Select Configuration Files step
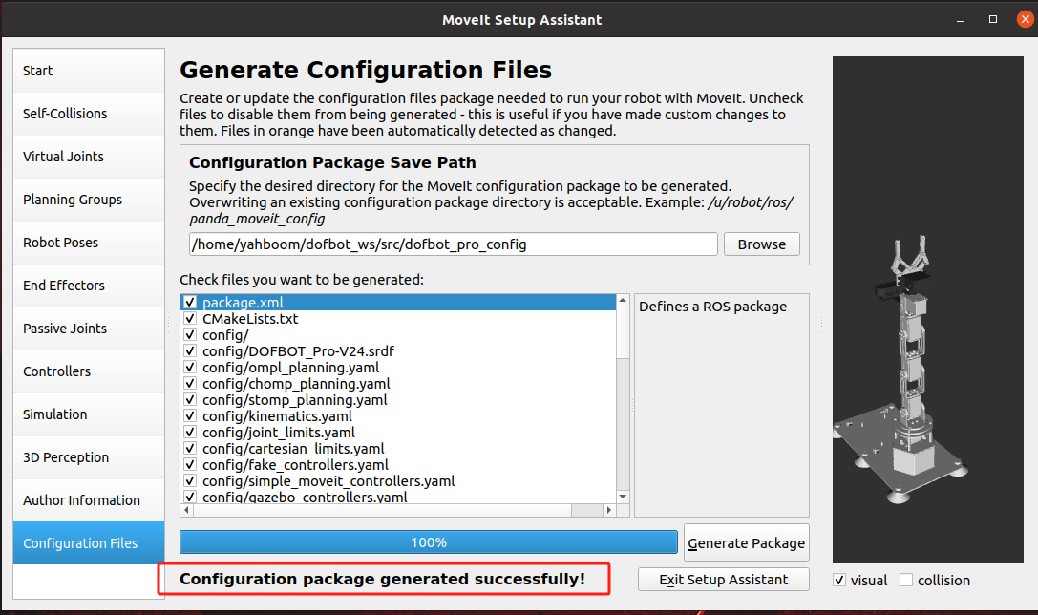This screenshot has width=1038, height=615. coord(89,542)
